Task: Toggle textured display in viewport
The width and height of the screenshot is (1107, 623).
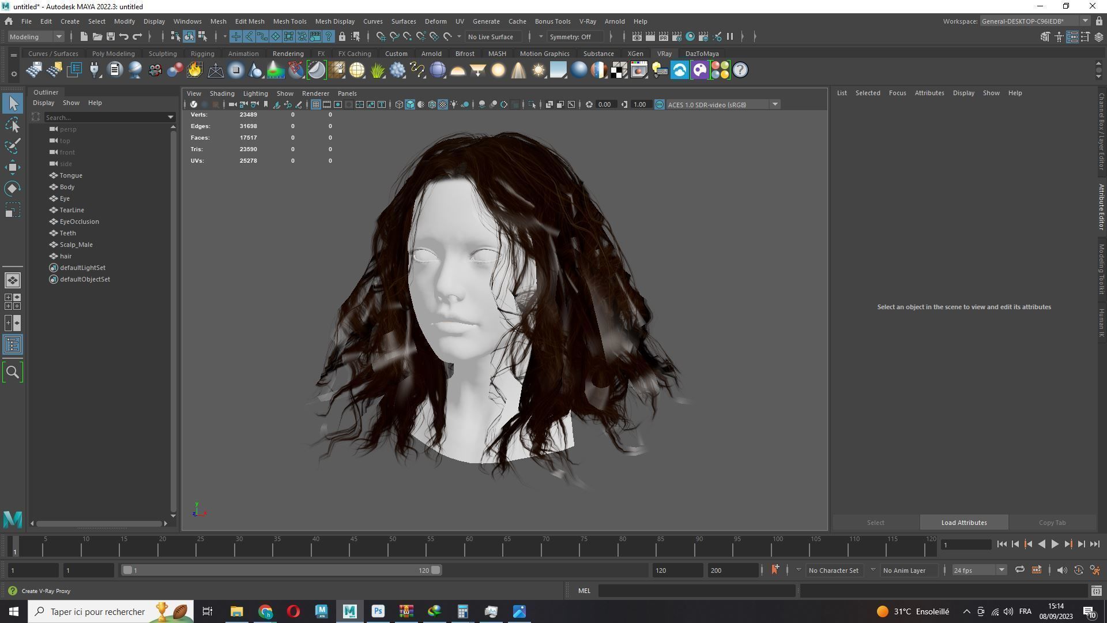Action: pos(443,104)
